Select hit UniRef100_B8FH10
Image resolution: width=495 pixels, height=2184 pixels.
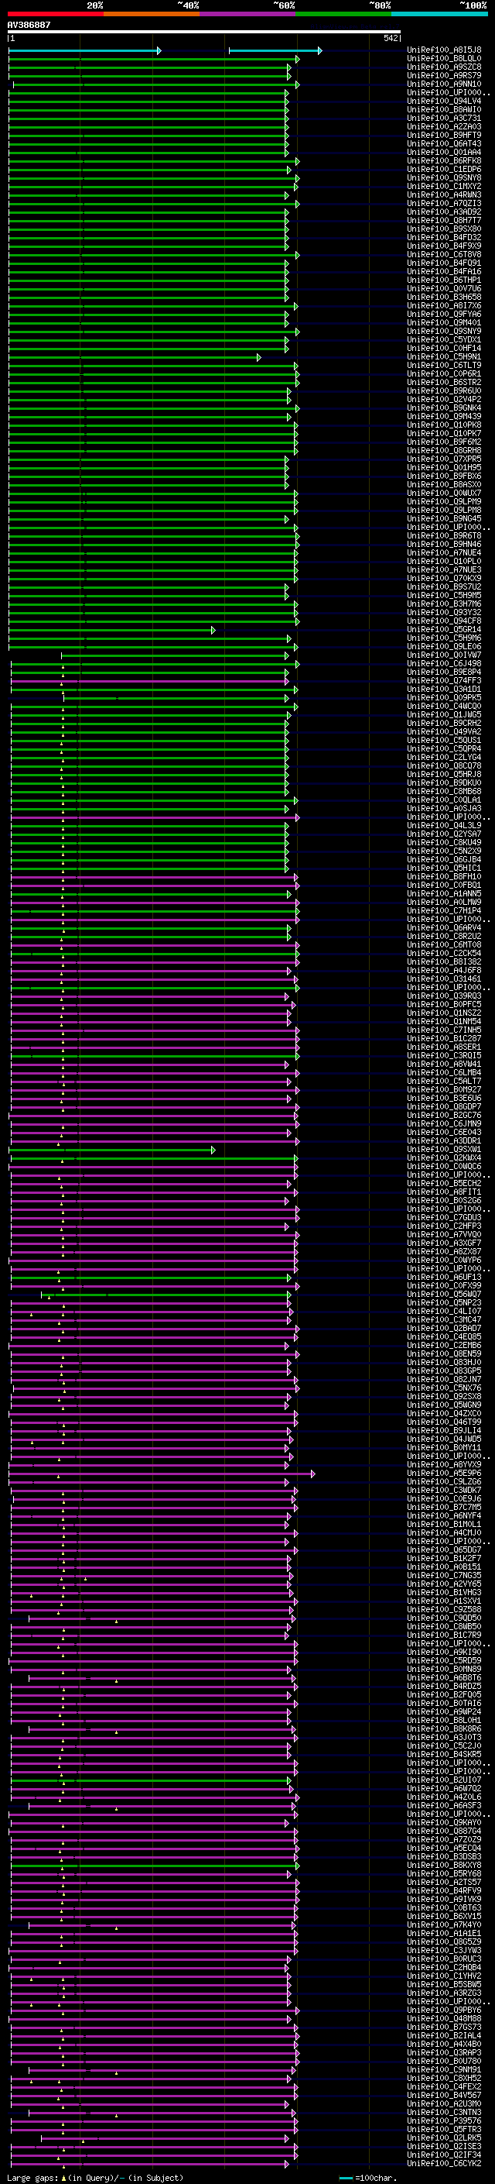click(x=444, y=877)
